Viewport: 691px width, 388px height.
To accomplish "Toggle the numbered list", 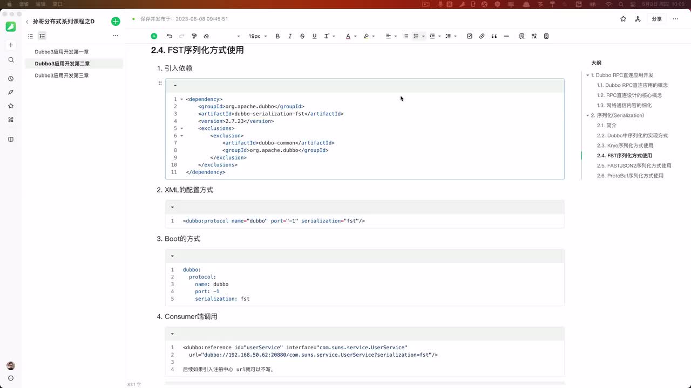I will 416,36.
